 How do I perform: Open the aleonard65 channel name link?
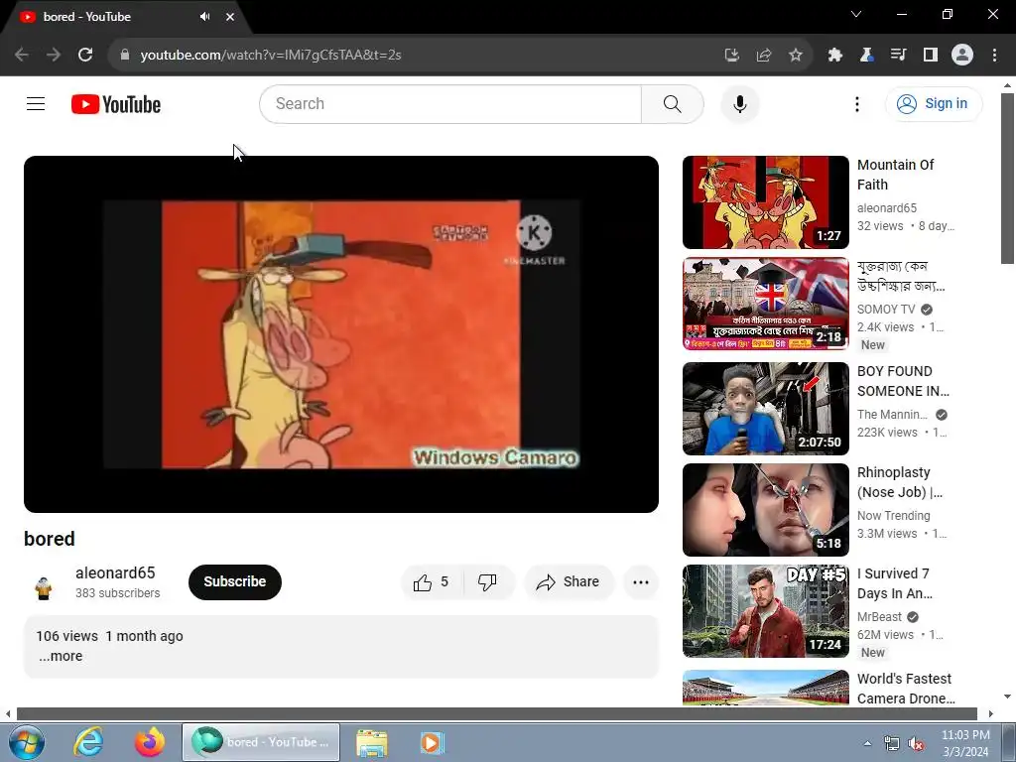[115, 572]
